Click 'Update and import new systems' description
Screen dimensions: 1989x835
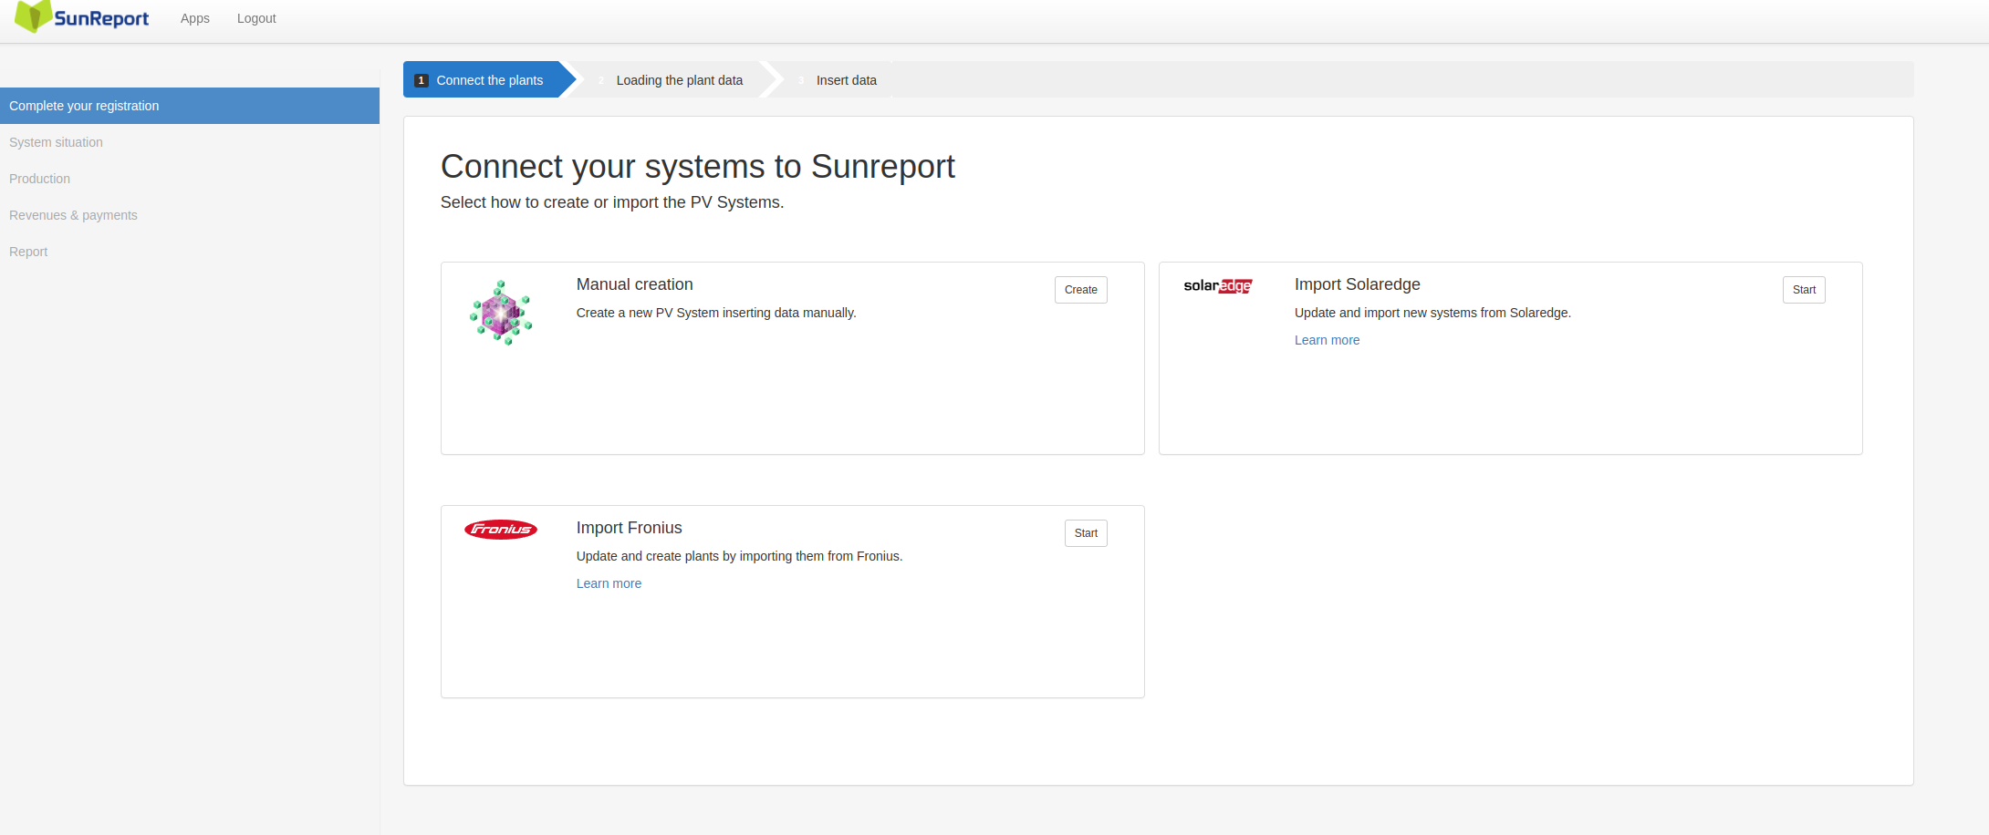tap(1432, 313)
